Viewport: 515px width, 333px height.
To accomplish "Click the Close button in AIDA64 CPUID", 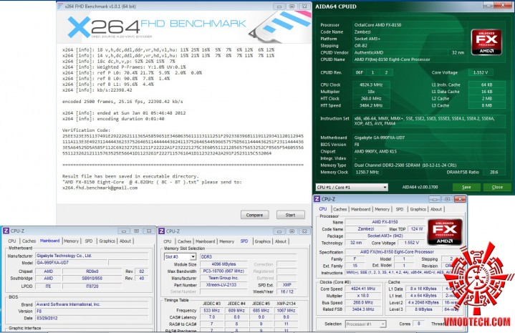I will 497,187.
